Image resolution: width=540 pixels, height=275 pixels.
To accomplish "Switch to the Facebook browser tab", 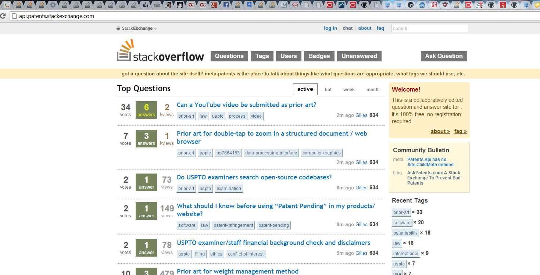I will [x=226, y=5].
